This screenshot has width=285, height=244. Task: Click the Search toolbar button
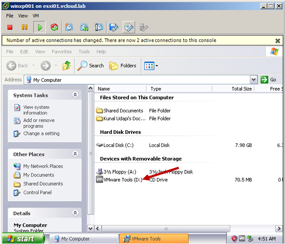coord(90,65)
